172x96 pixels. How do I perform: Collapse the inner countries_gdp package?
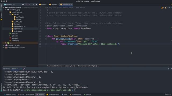8,12
